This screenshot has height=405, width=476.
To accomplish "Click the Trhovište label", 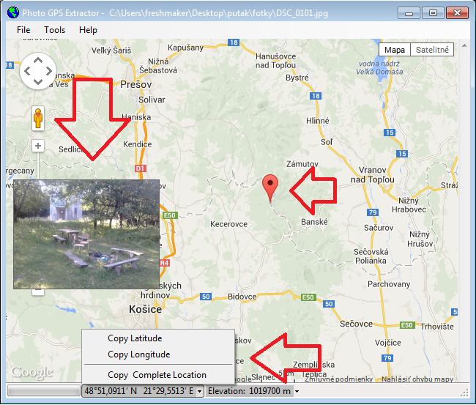I will (437, 327).
